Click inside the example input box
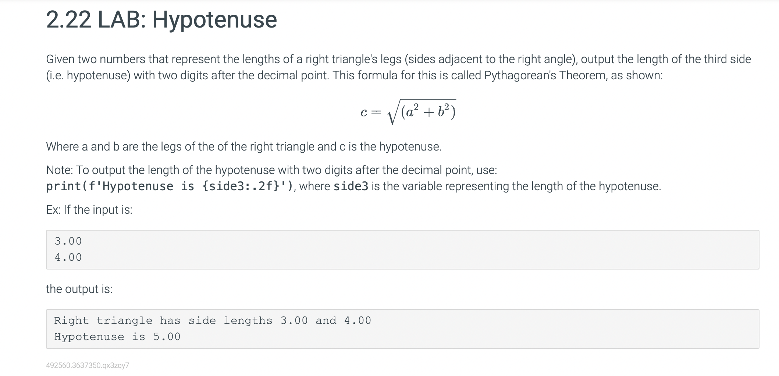The image size is (779, 376). (402, 250)
